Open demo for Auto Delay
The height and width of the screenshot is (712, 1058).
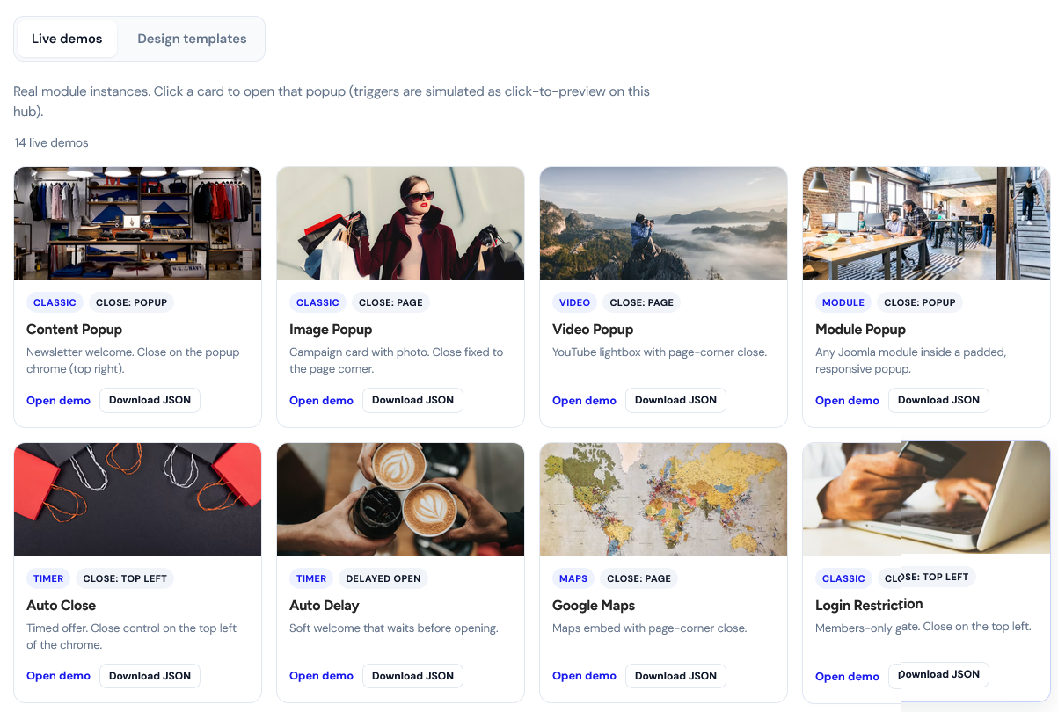pos(321,676)
